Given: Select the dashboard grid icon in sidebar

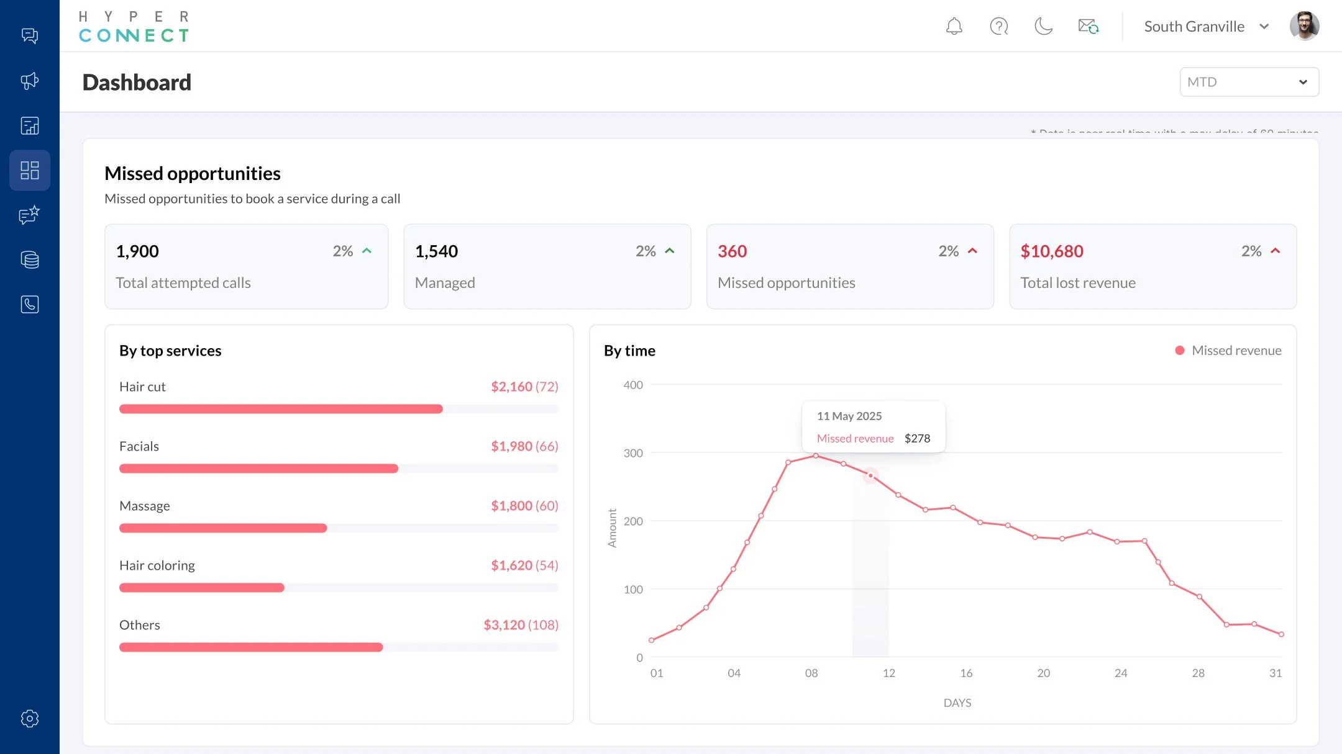Looking at the screenshot, I should pos(29,170).
